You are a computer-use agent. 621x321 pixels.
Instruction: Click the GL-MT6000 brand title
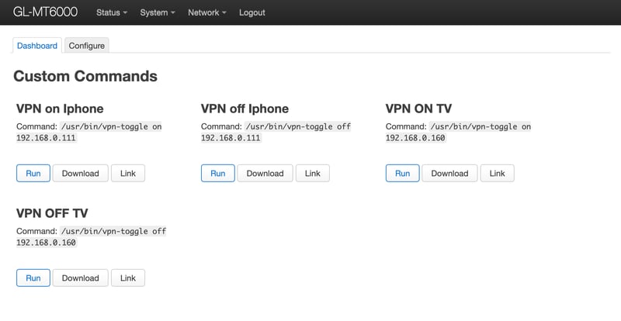coord(50,12)
